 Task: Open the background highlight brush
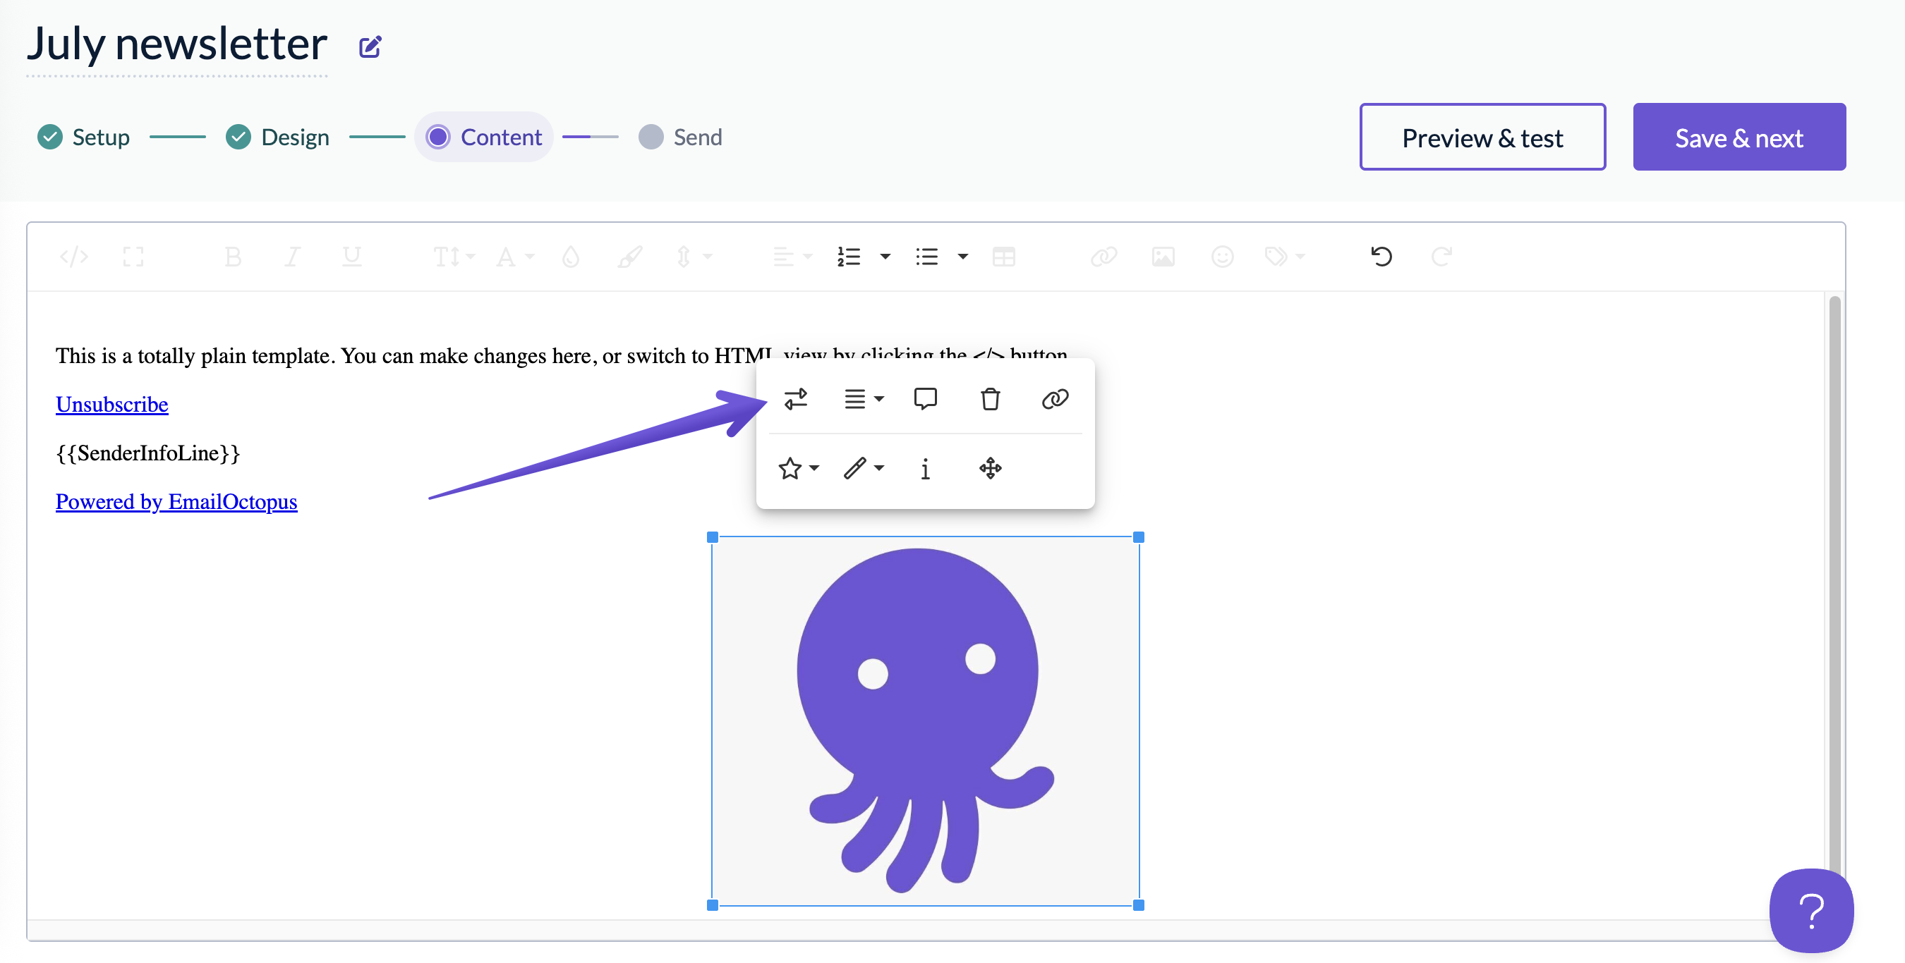click(630, 257)
